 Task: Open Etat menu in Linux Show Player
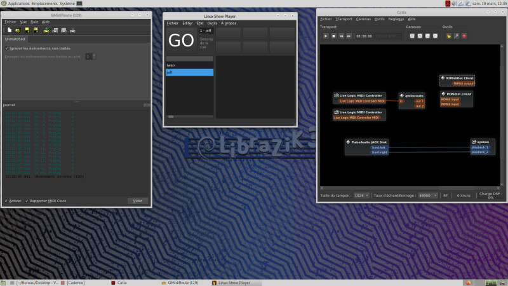(200, 24)
